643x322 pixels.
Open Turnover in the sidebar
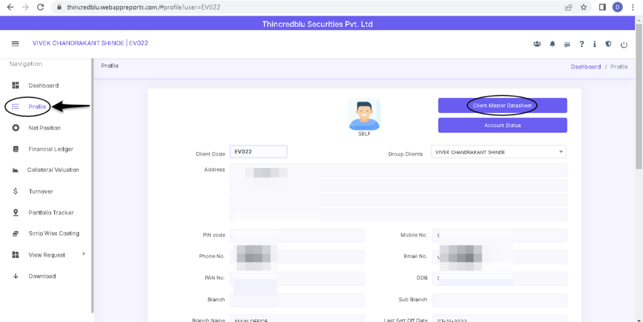click(41, 191)
